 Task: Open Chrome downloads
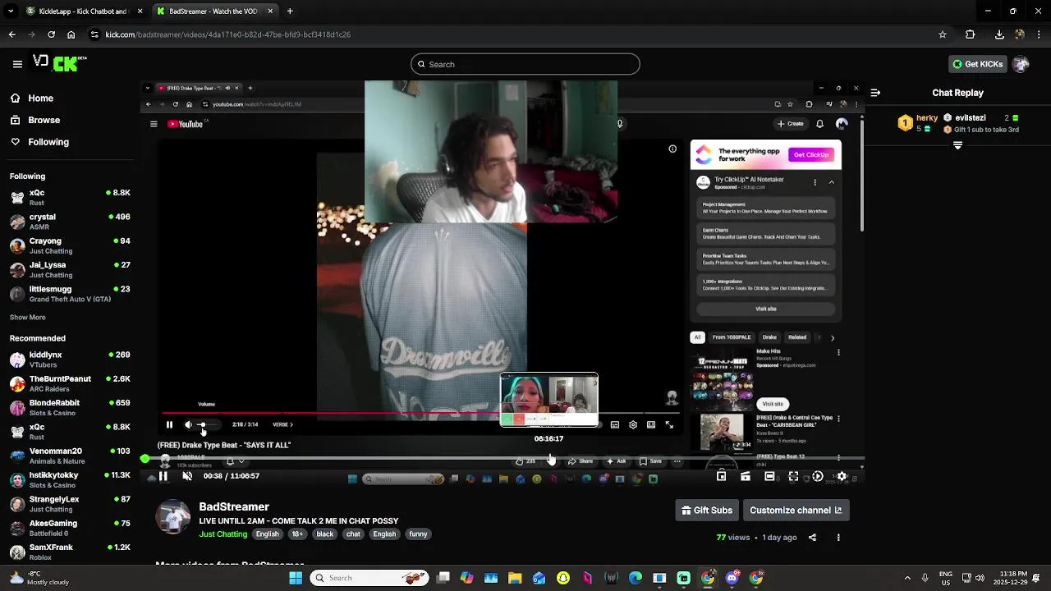999,34
